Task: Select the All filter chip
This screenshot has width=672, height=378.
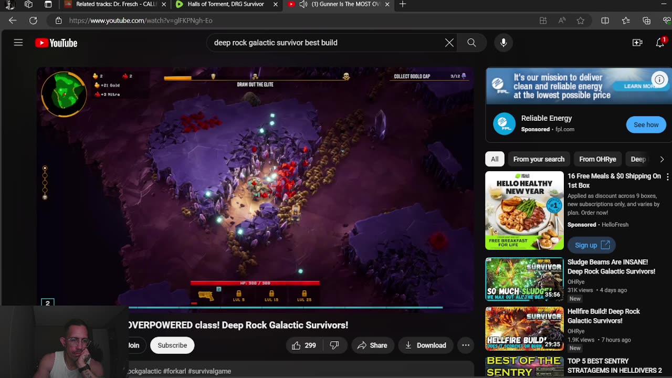Action: 495,159
